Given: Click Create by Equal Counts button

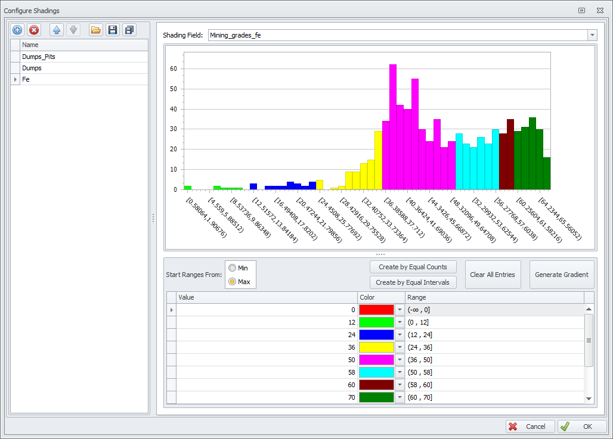Looking at the screenshot, I should click(x=413, y=267).
